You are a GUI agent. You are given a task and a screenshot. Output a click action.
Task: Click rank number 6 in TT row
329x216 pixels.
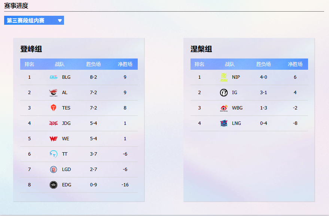[x=29, y=154]
